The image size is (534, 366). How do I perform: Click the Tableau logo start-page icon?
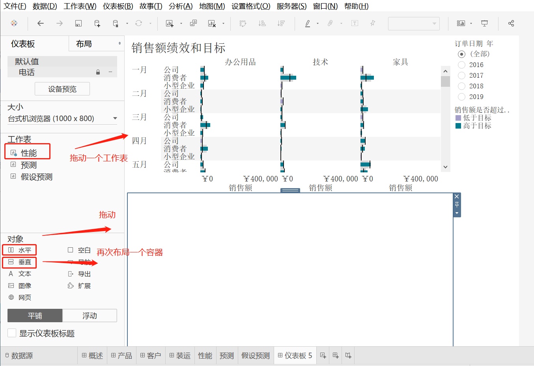point(14,23)
